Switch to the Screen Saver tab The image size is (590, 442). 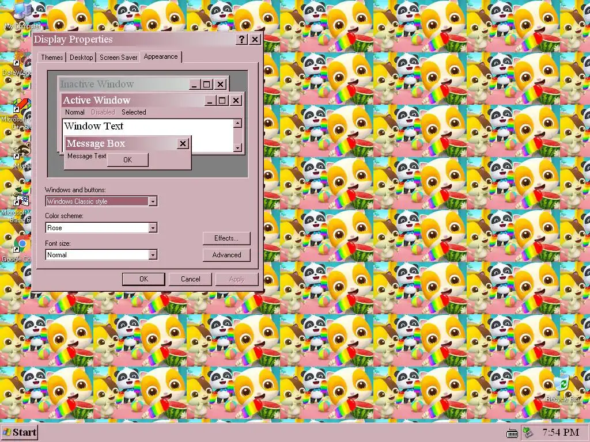click(x=118, y=58)
